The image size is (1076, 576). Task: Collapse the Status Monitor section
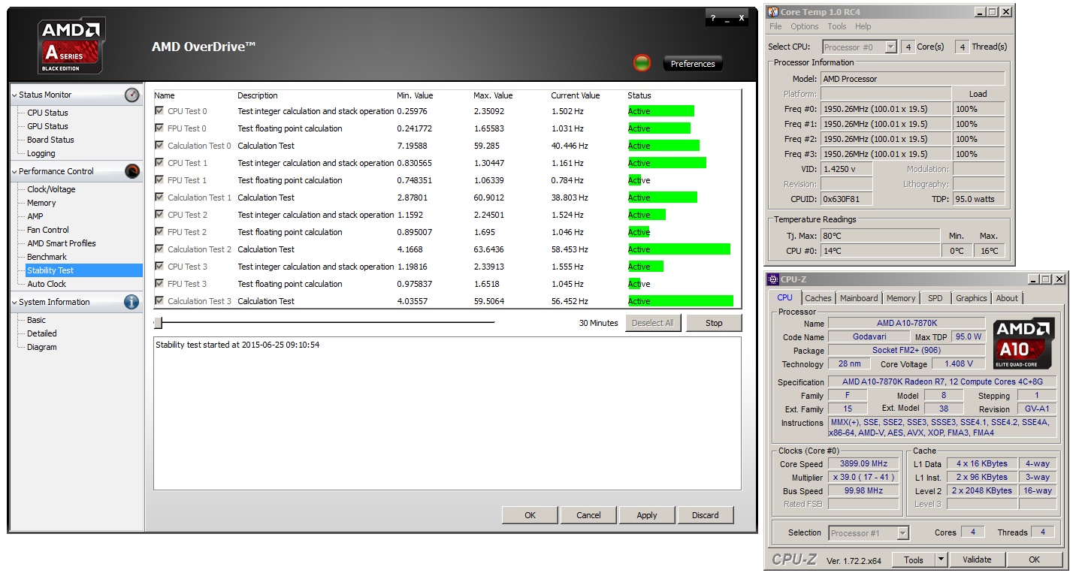(x=14, y=95)
